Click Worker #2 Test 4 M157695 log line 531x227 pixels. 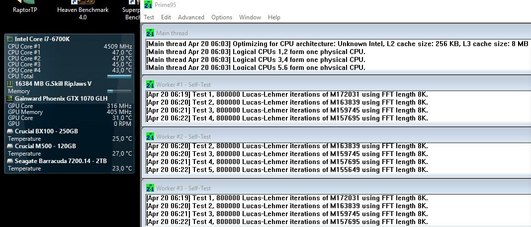[287, 162]
